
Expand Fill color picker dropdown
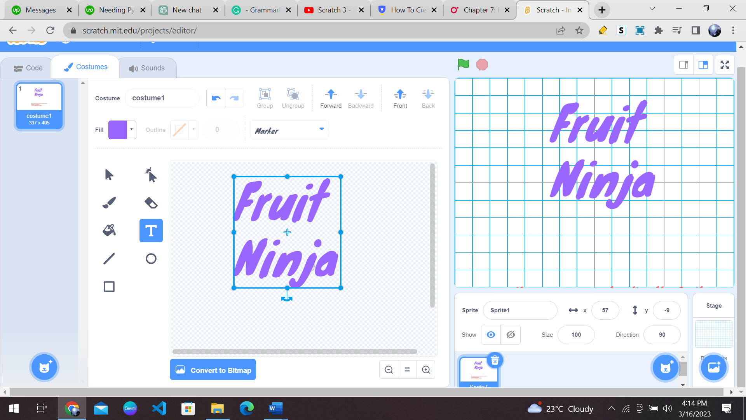tap(132, 130)
